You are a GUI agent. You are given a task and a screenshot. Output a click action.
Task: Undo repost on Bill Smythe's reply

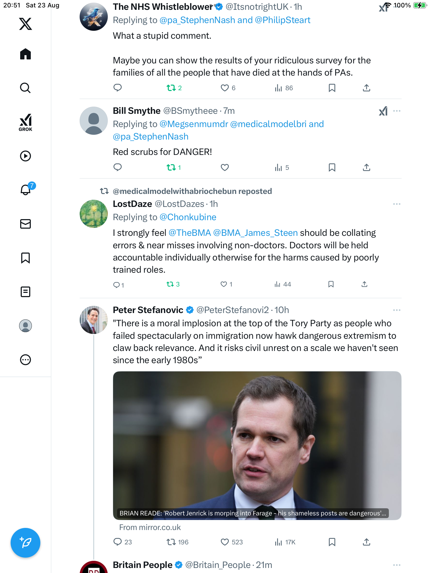[x=171, y=167]
